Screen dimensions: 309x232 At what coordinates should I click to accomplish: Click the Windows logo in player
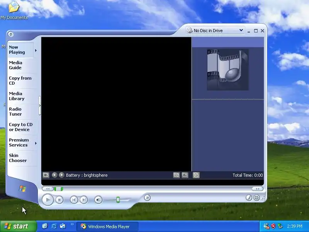pyautogui.click(x=22, y=189)
